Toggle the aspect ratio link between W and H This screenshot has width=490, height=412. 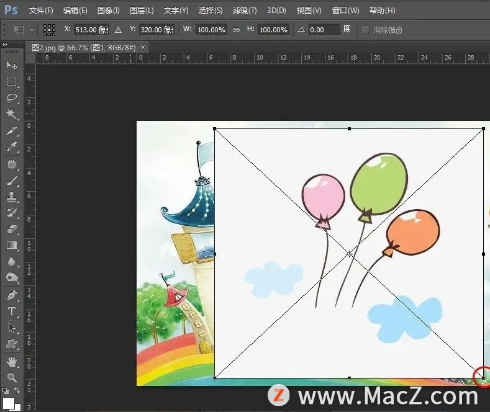236,30
